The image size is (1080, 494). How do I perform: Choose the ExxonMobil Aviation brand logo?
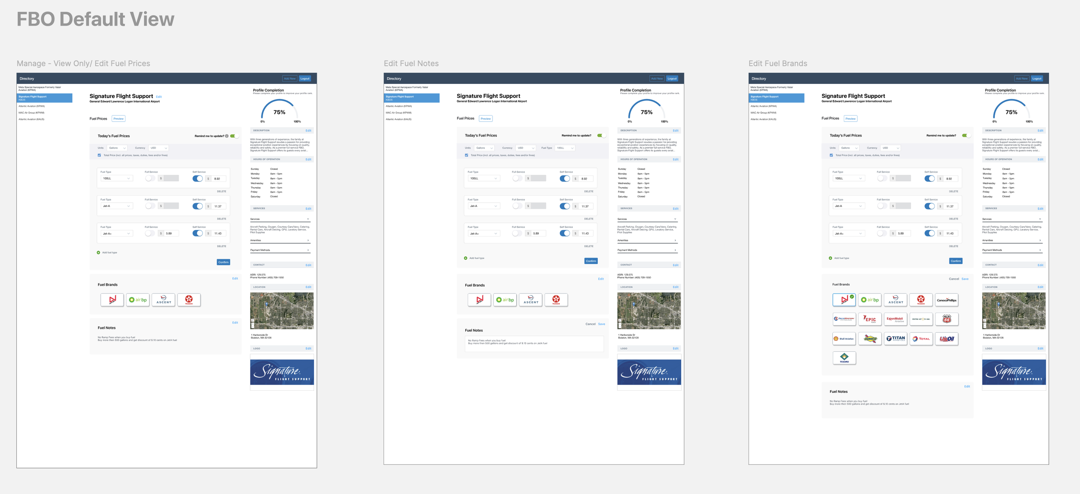pyautogui.click(x=895, y=319)
